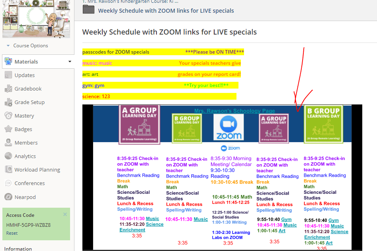Click the large purple A GROUP Learning Day image
The height and width of the screenshot is (251, 377).
[x=139, y=125]
